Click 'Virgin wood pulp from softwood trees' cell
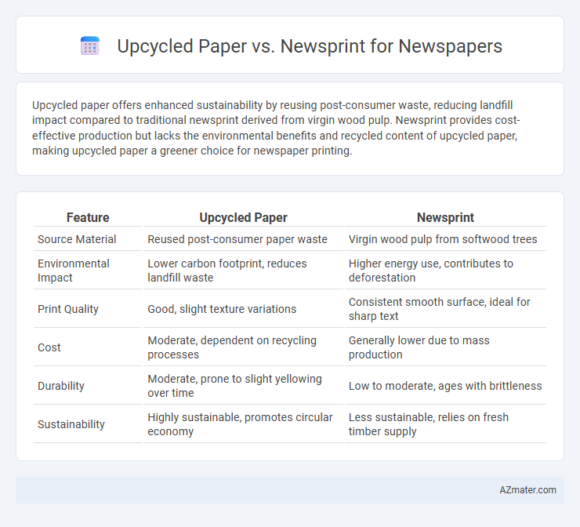Screen dimensions: 580x527 pos(443,239)
